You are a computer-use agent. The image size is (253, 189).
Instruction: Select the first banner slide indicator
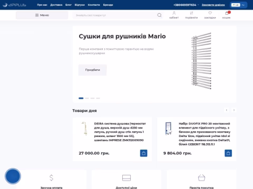click(81, 98)
